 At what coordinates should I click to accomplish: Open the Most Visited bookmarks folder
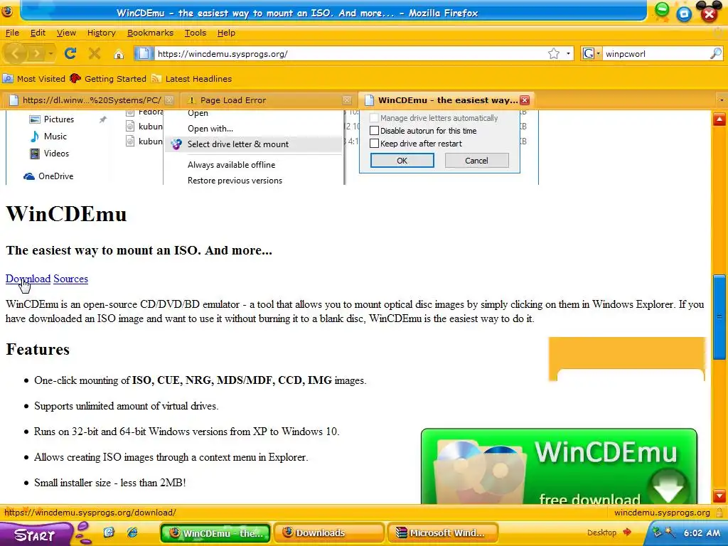[x=34, y=78]
